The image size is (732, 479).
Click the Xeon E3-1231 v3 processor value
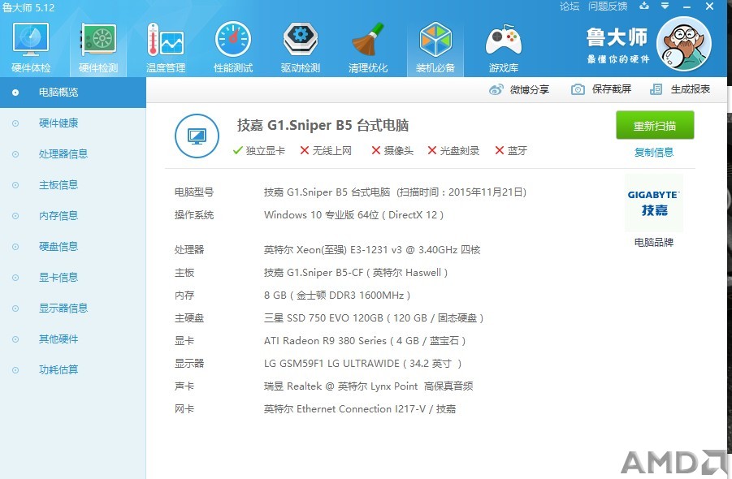[372, 249]
